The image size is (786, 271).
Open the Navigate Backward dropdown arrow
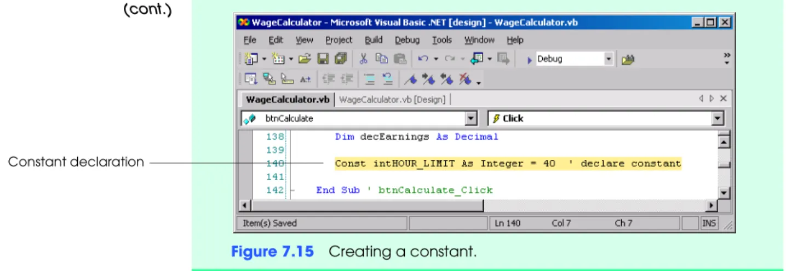tap(490, 59)
